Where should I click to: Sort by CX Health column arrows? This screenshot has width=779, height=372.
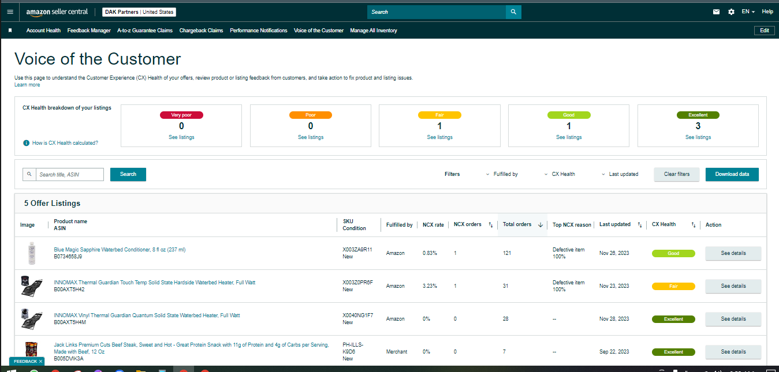693,225
